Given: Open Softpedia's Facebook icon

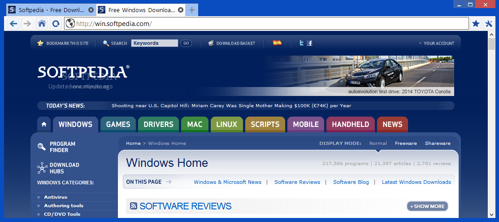Looking at the screenshot, I should [309, 44].
